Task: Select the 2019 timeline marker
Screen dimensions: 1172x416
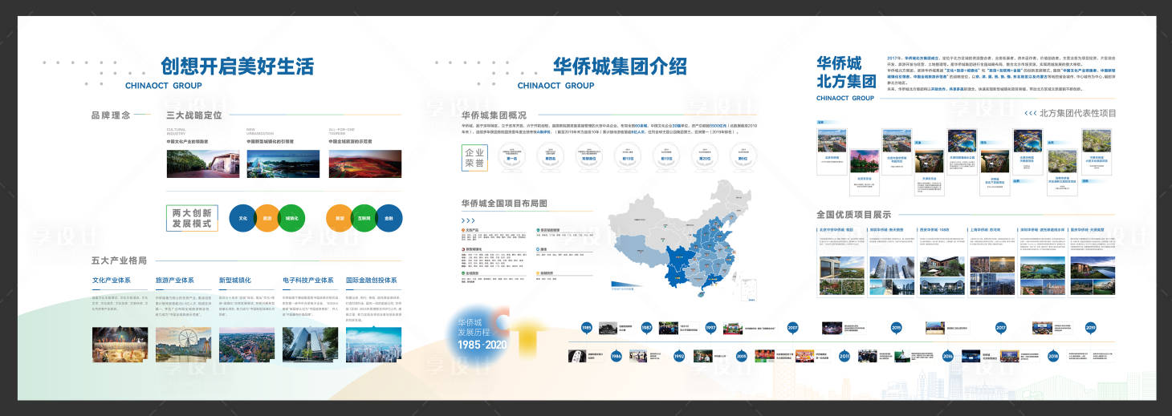Action: click(x=1090, y=328)
